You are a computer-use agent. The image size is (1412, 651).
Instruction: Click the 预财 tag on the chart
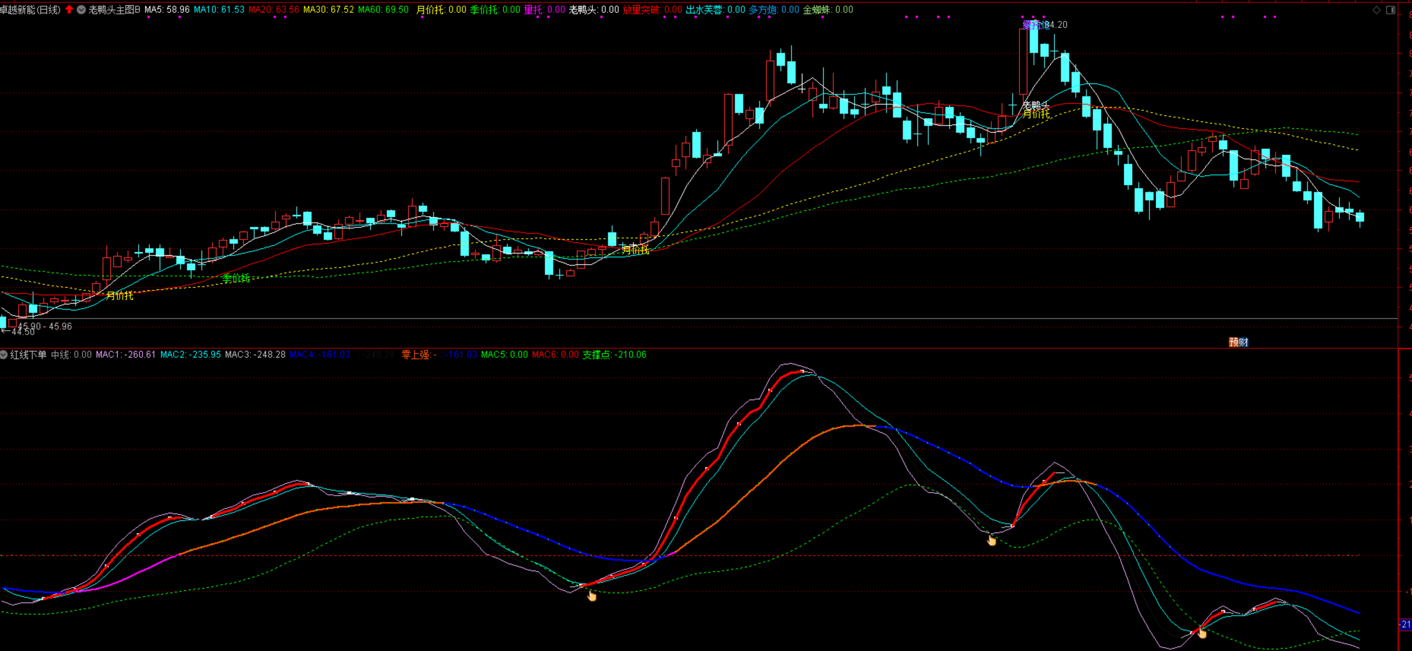pos(1238,342)
